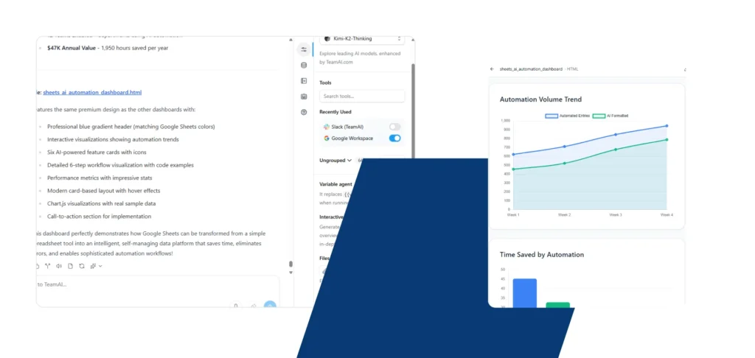The image size is (755, 358).
Task: Open the calendar sidebar icon
Action: (304, 96)
